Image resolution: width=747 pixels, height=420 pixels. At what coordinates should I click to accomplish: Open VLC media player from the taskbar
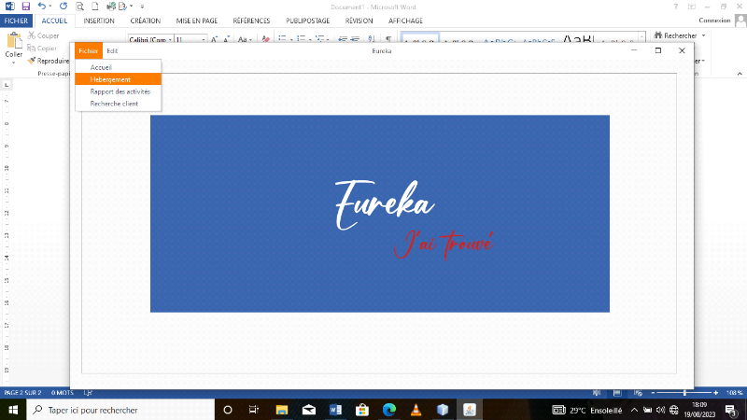(416, 410)
